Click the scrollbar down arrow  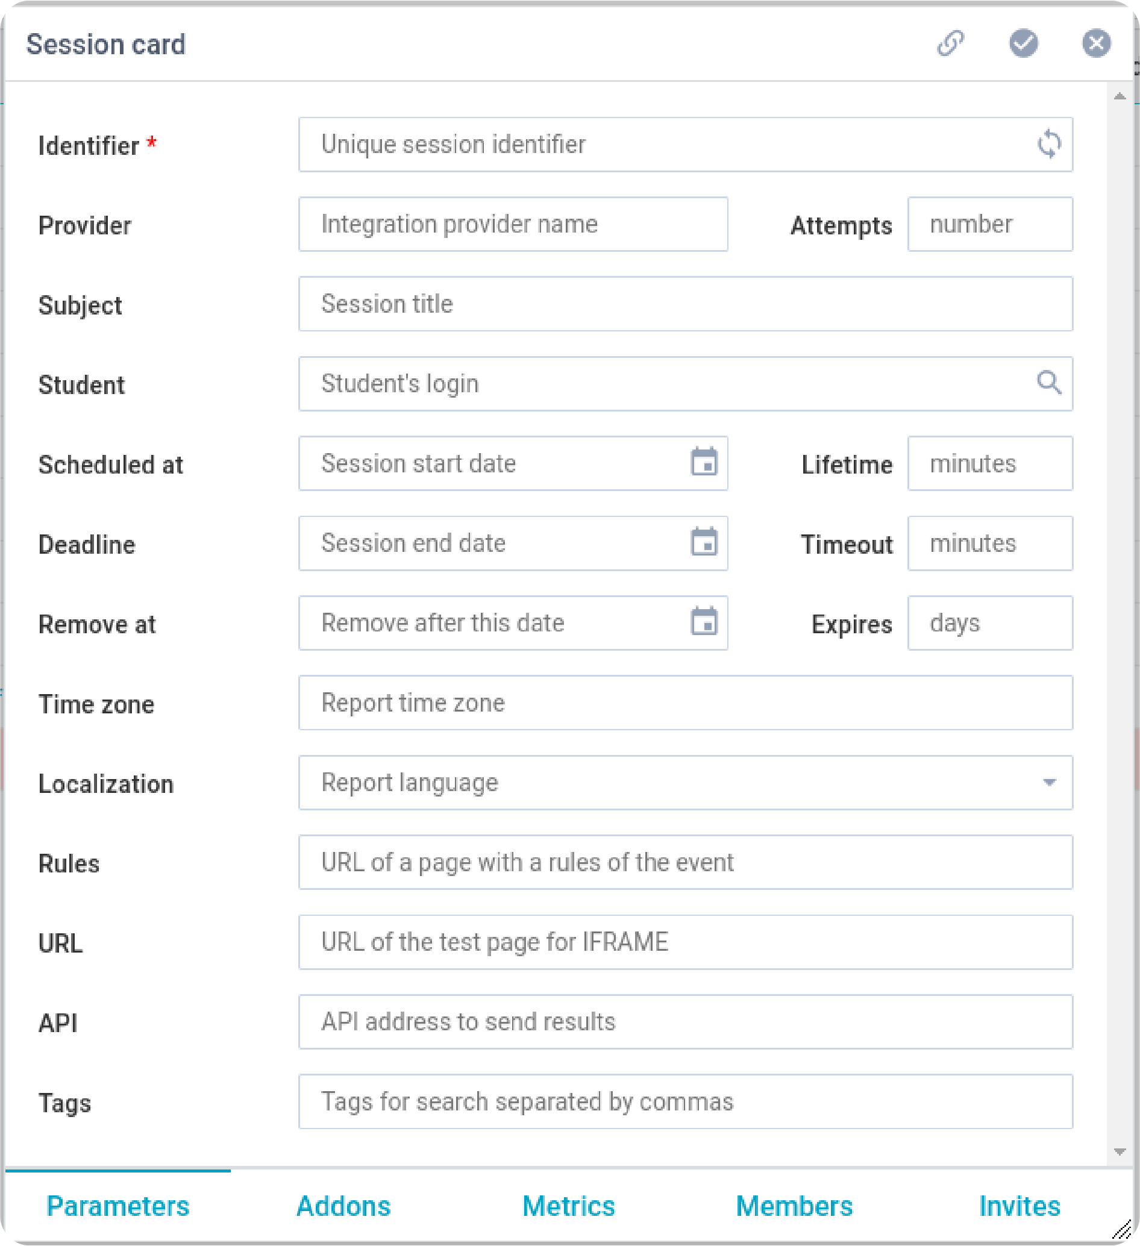(x=1119, y=1151)
